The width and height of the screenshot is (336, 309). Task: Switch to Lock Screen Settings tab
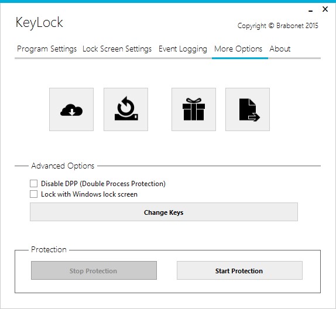(117, 49)
